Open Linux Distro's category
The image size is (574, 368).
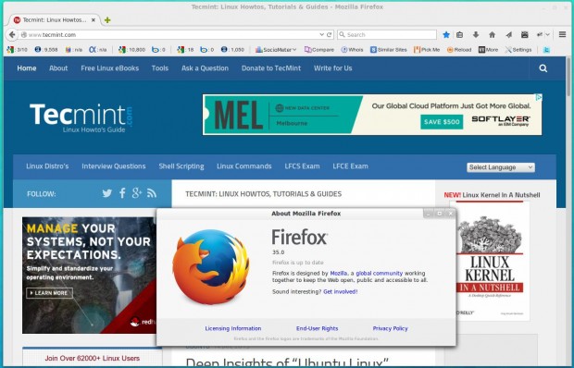(47, 166)
